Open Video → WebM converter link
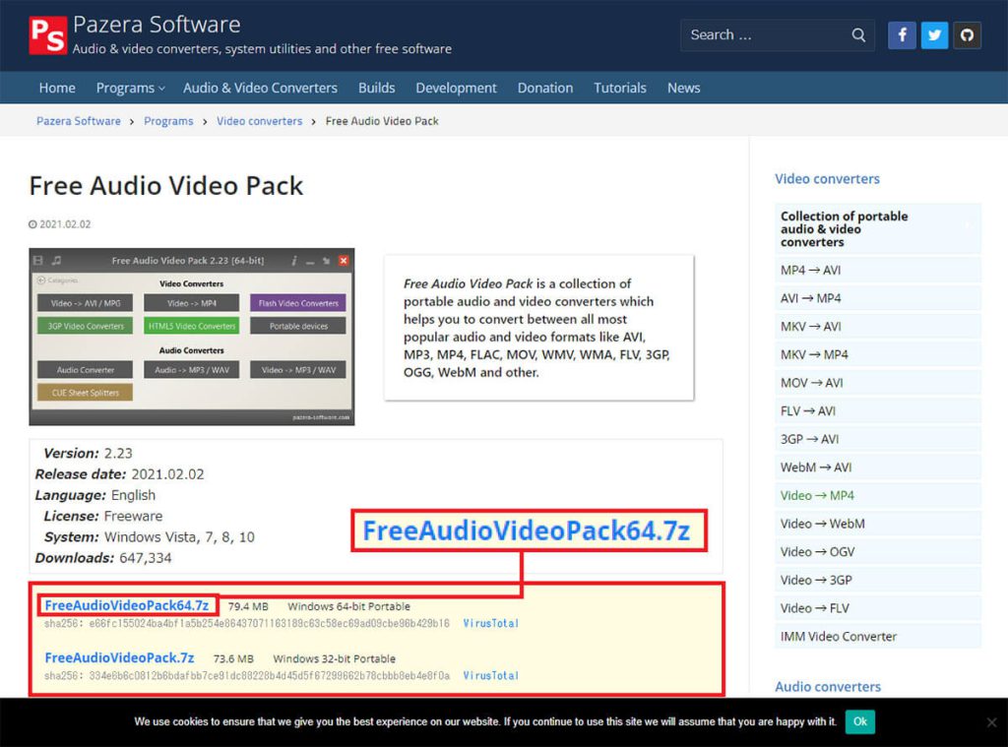 [x=878, y=524]
